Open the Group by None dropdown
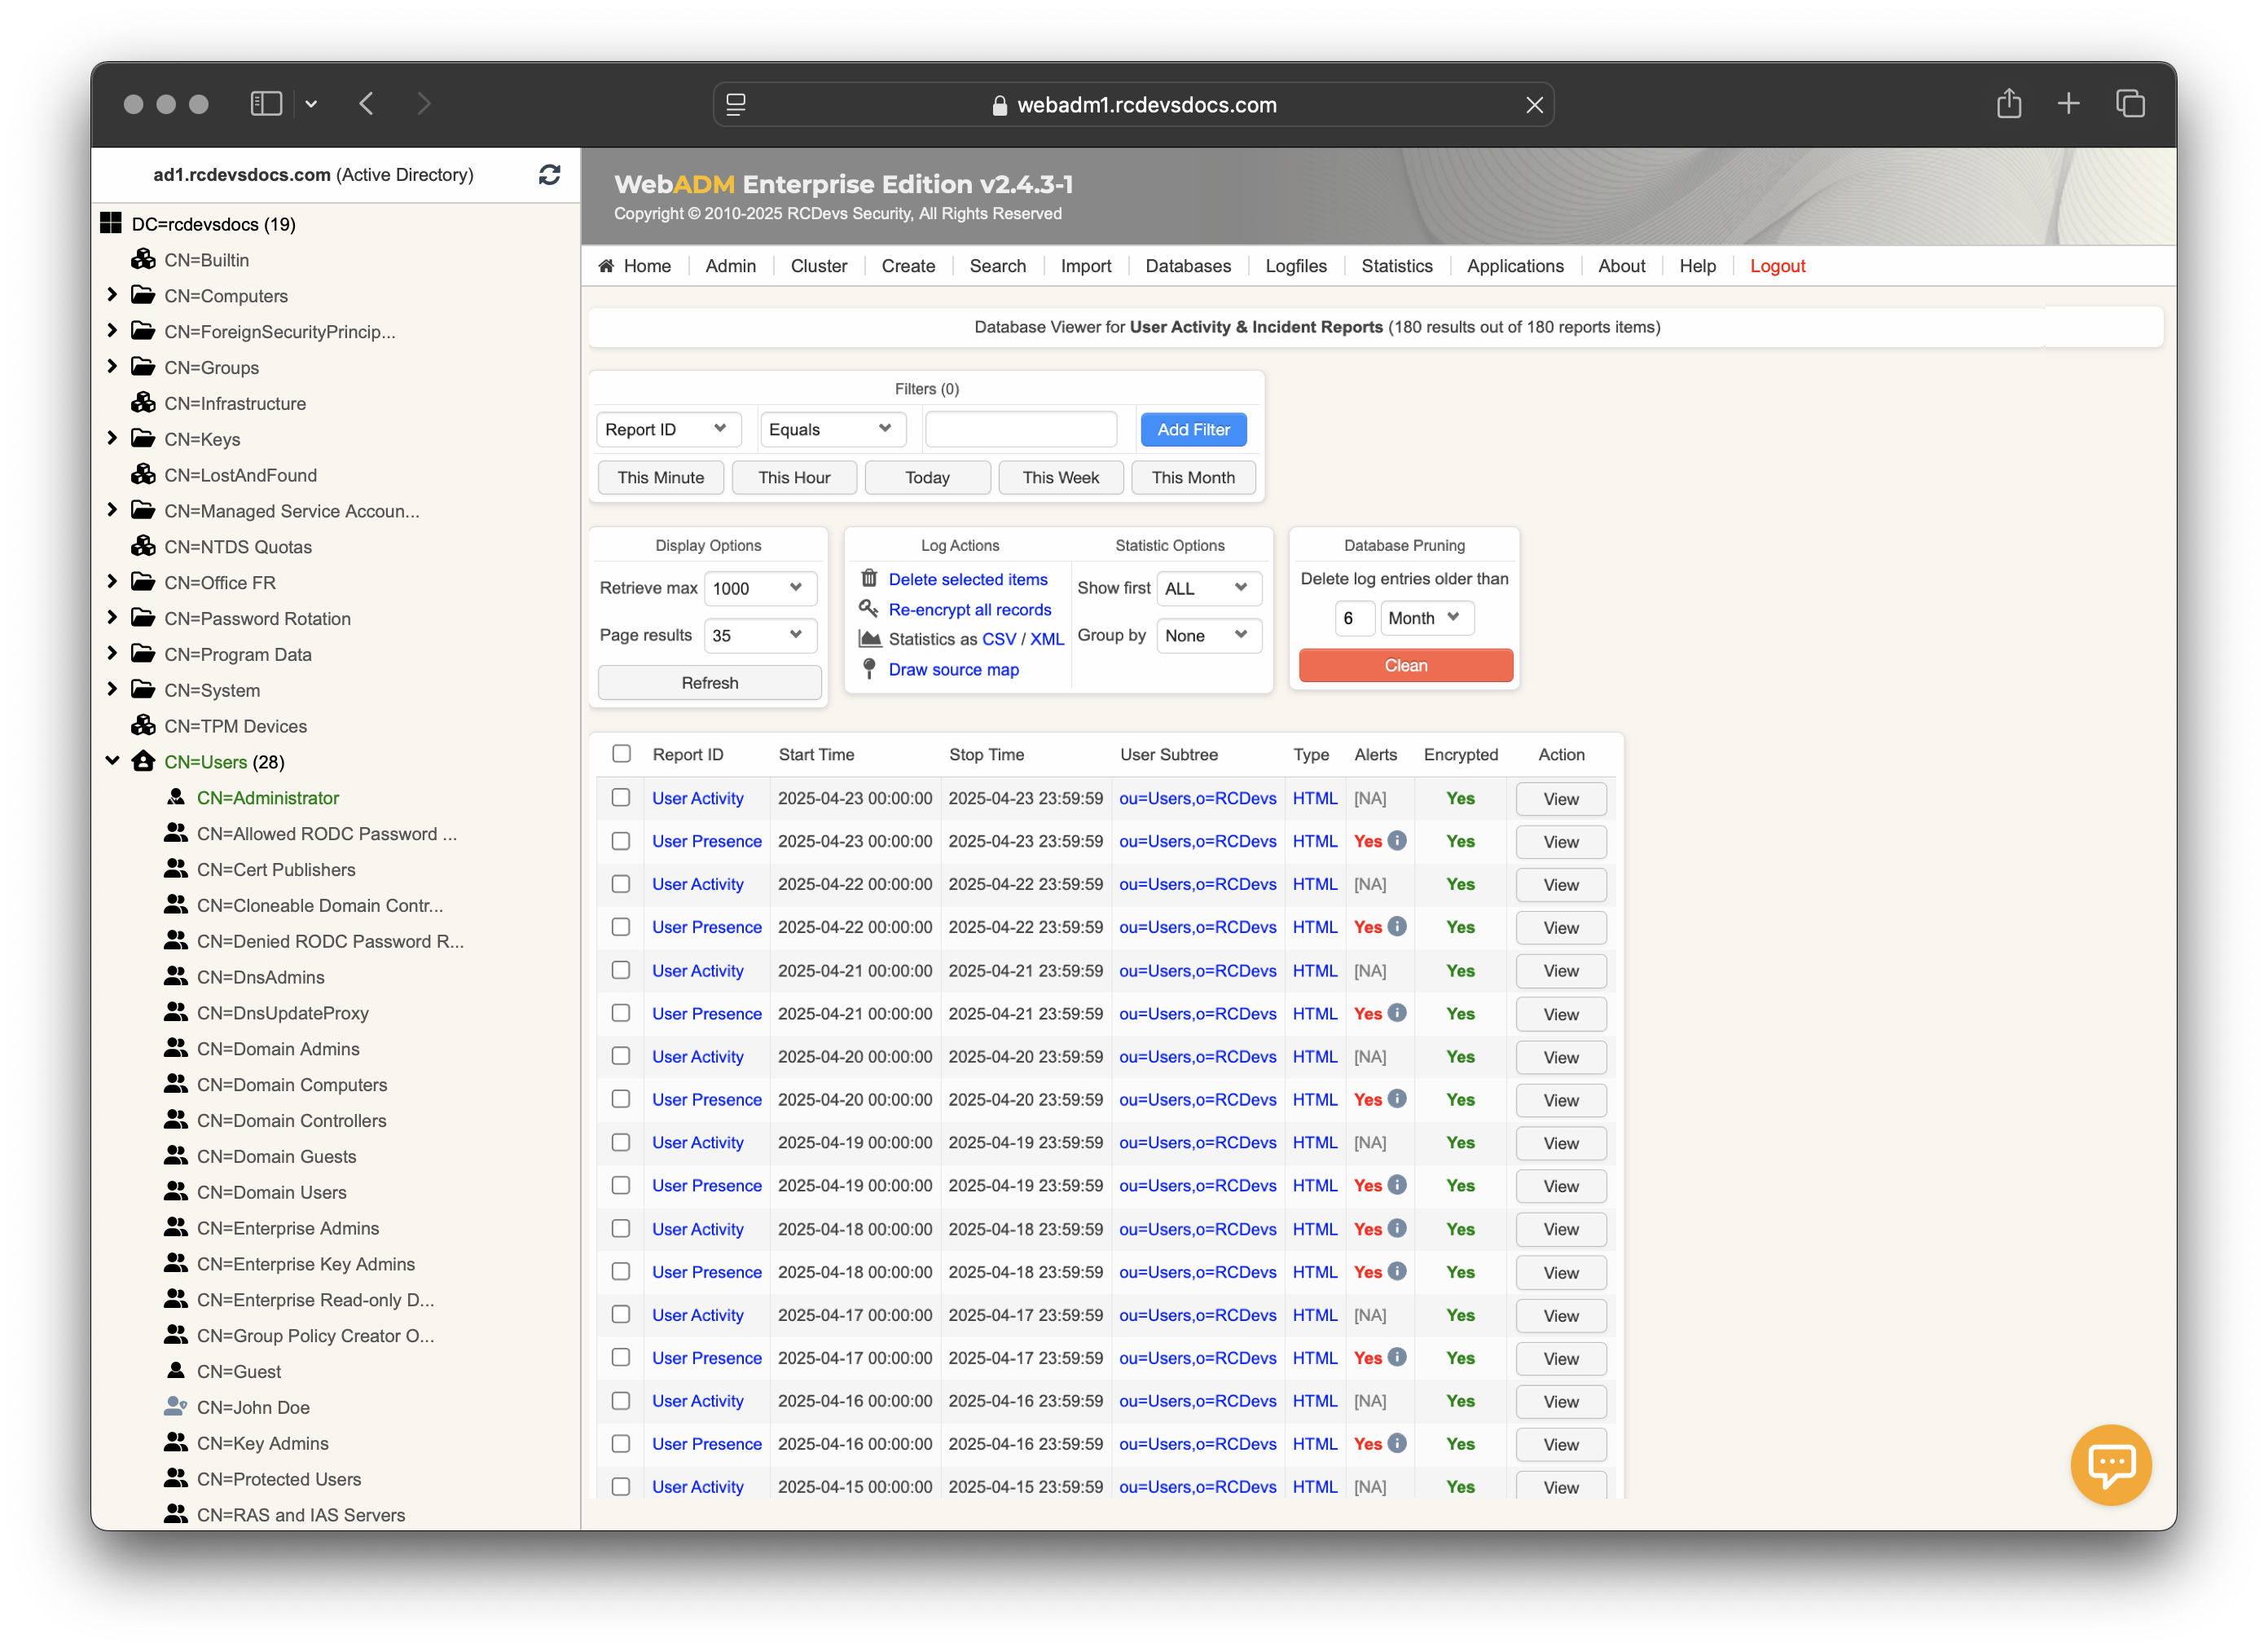This screenshot has width=2268, height=1651. pyautogui.click(x=1208, y=634)
